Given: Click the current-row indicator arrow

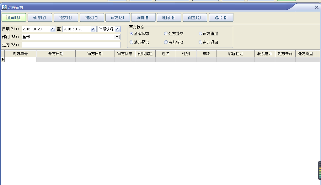Looking at the screenshot, I should click(x=3, y=59).
